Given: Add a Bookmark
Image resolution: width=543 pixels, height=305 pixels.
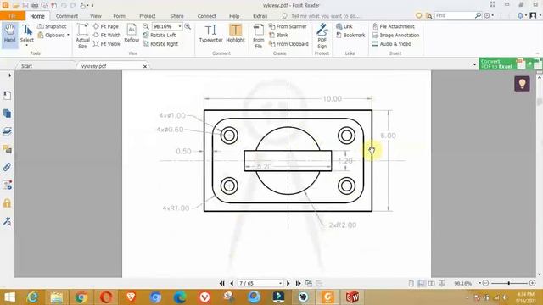Looking at the screenshot, I should [350, 35].
